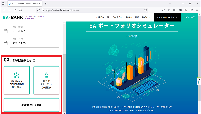Image resolution: width=201 pixels, height=114 pixels.
Task: Open browser extensions puzzle icon
Action: point(192,10)
